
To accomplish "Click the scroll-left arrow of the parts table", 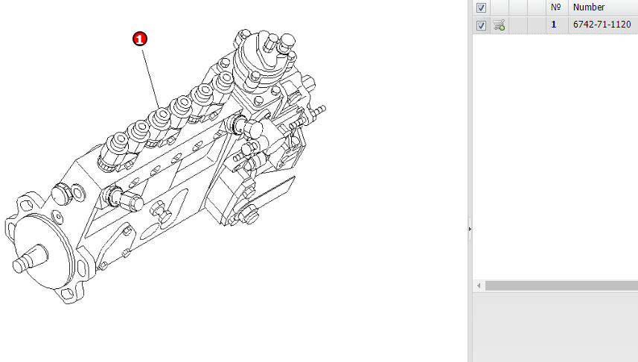I will point(479,286).
